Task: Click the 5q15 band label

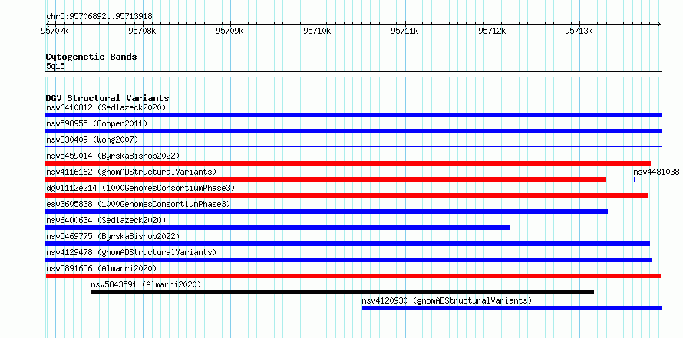Action: 55,66
